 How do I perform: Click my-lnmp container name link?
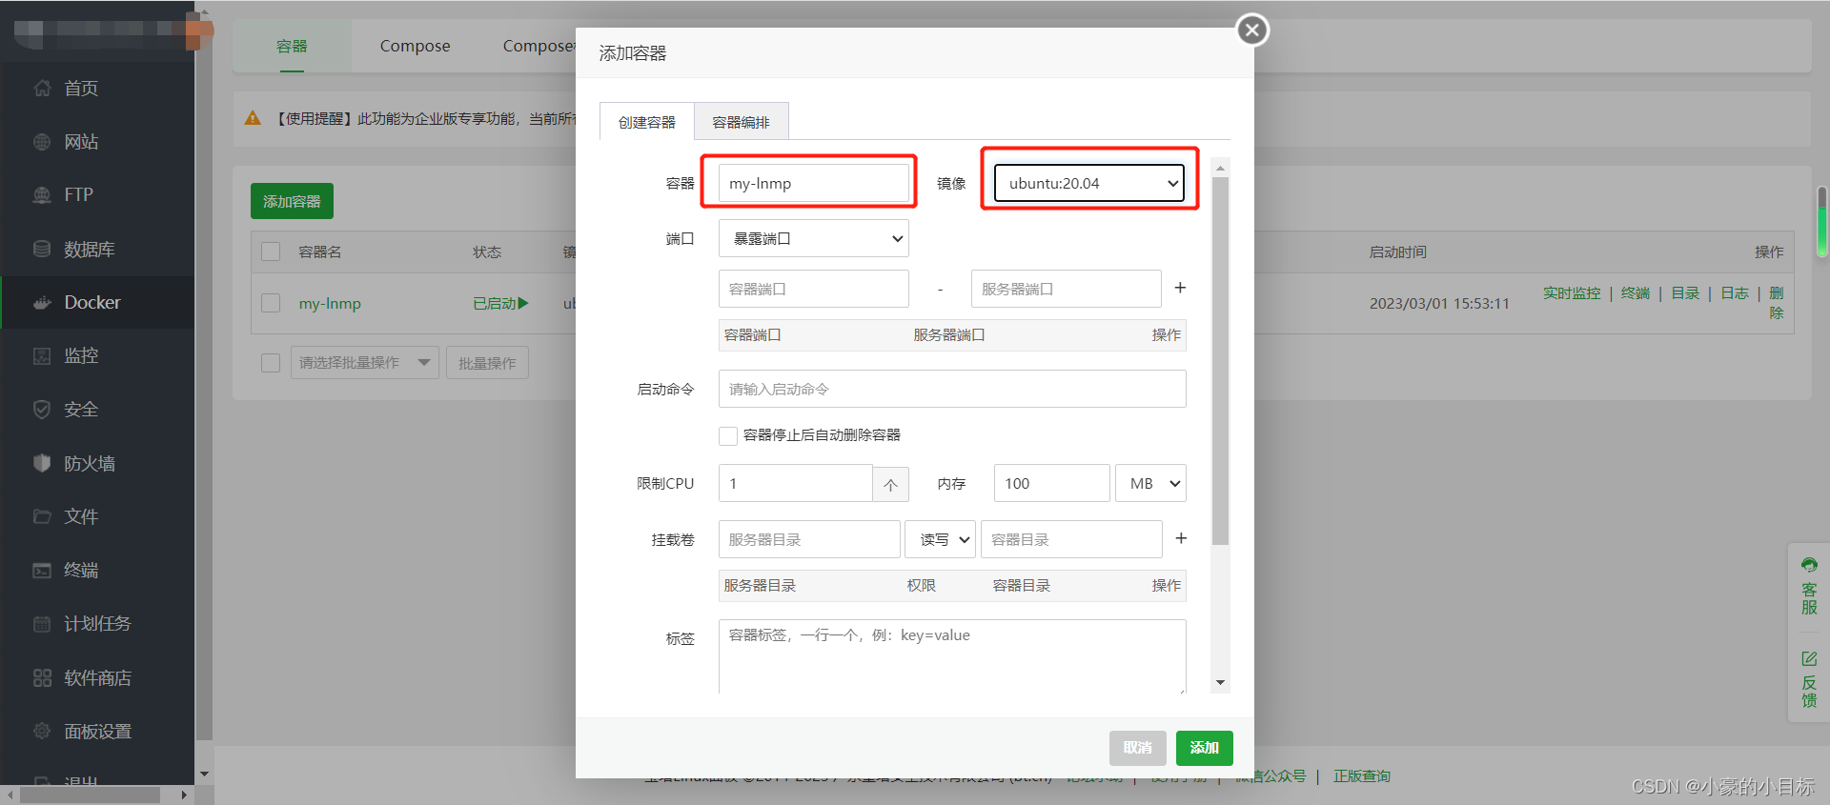330,304
